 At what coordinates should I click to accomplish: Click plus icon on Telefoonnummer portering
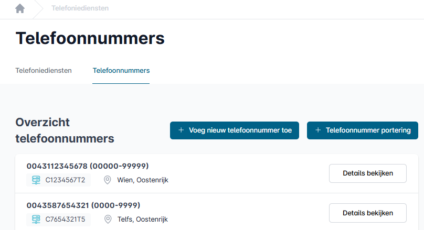(318, 130)
